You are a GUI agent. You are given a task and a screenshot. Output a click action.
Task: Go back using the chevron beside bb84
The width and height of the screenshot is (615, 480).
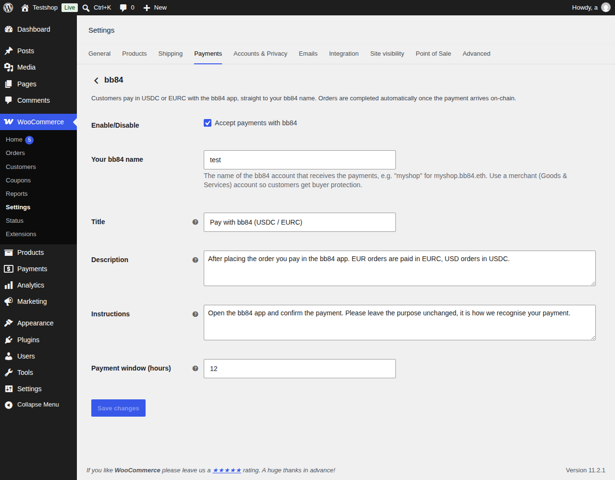[x=96, y=81]
